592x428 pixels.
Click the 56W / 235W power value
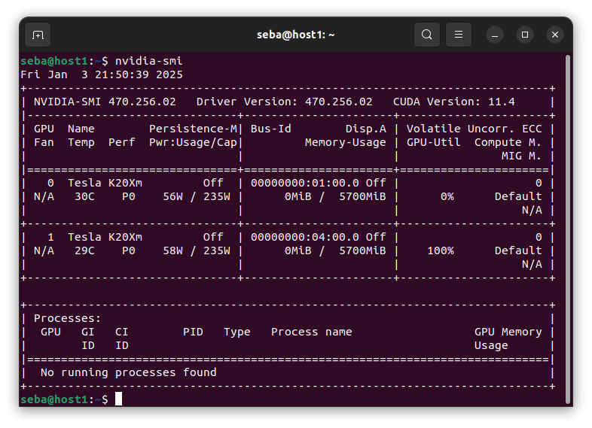[x=197, y=197]
